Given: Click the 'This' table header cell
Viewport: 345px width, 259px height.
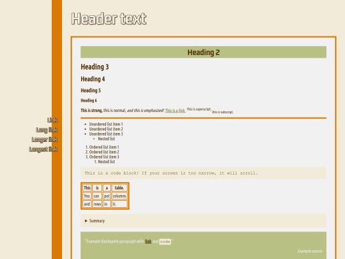Looking at the screenshot, I should (x=87, y=188).
